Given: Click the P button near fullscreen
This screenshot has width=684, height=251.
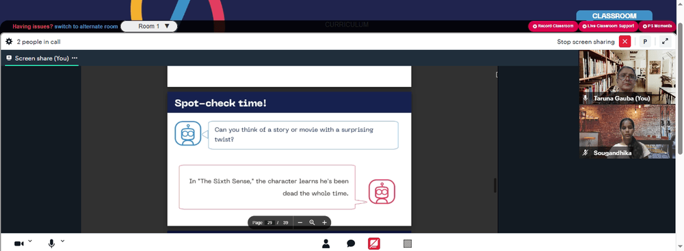Looking at the screenshot, I should (645, 42).
